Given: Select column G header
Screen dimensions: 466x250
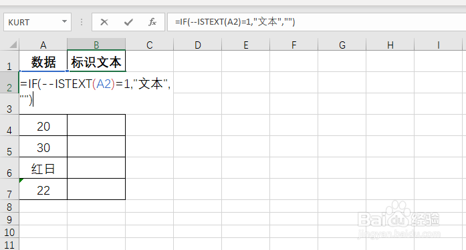Looking at the screenshot, I should [x=342, y=45].
